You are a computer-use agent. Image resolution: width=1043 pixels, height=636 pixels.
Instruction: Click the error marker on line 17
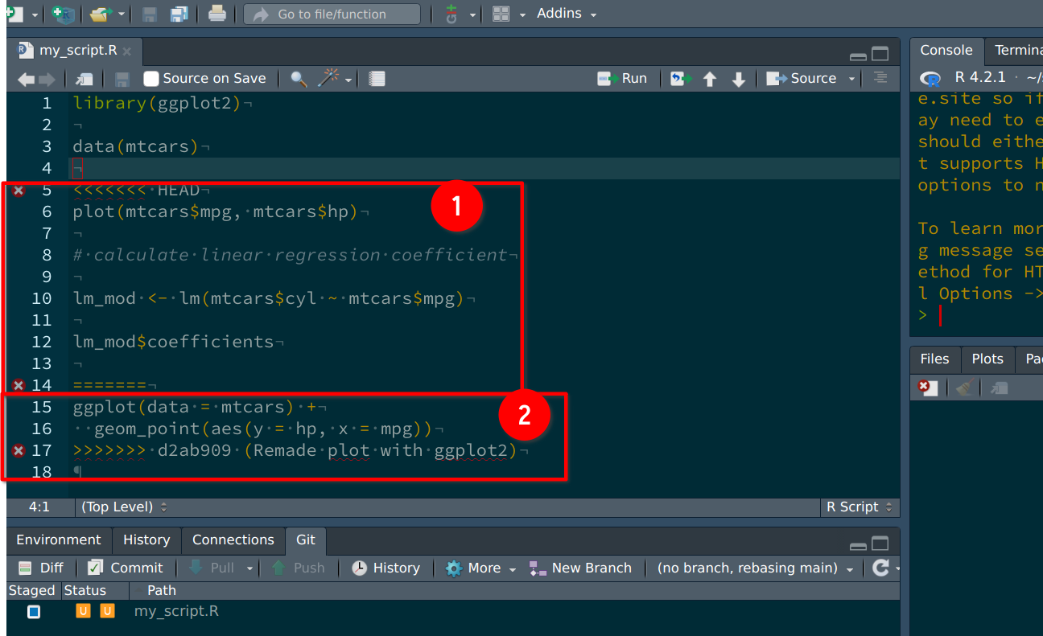[19, 450]
